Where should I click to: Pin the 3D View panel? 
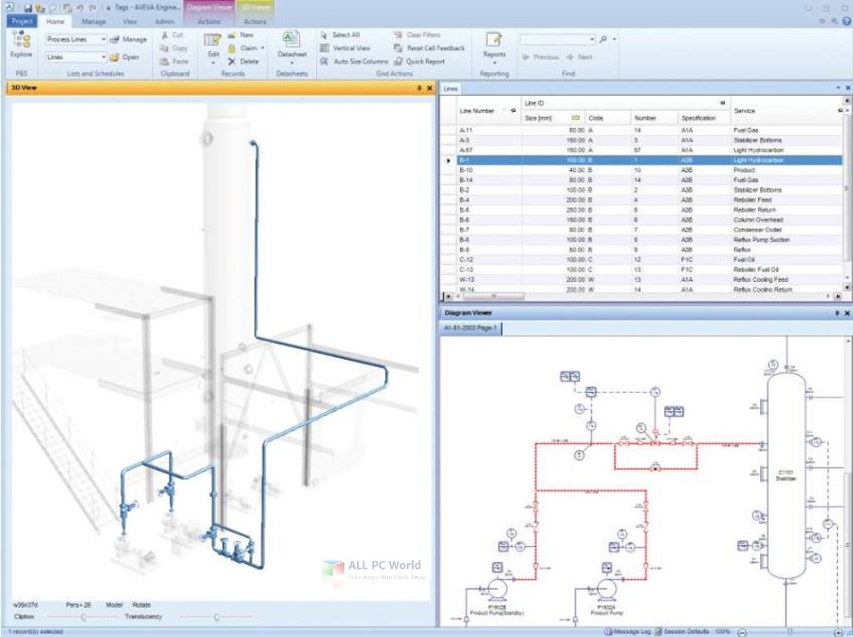[x=418, y=87]
